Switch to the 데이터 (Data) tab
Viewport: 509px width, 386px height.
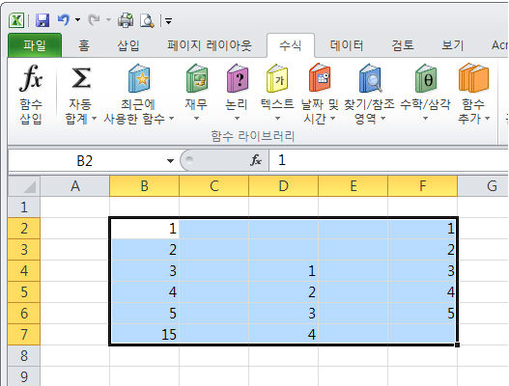[x=347, y=45]
